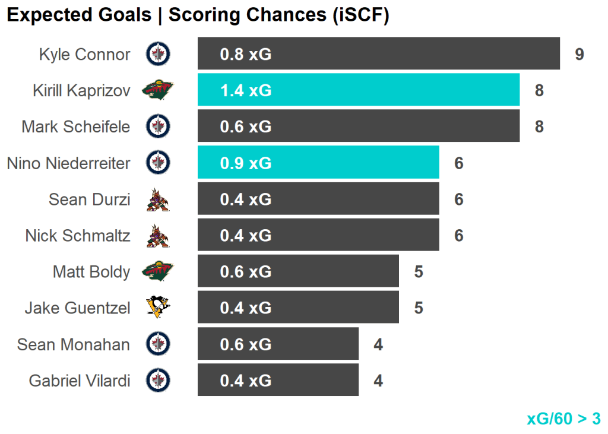Click Kyle Connor's scoring chances value 9
This screenshot has height=434, width=608.
coord(579,55)
